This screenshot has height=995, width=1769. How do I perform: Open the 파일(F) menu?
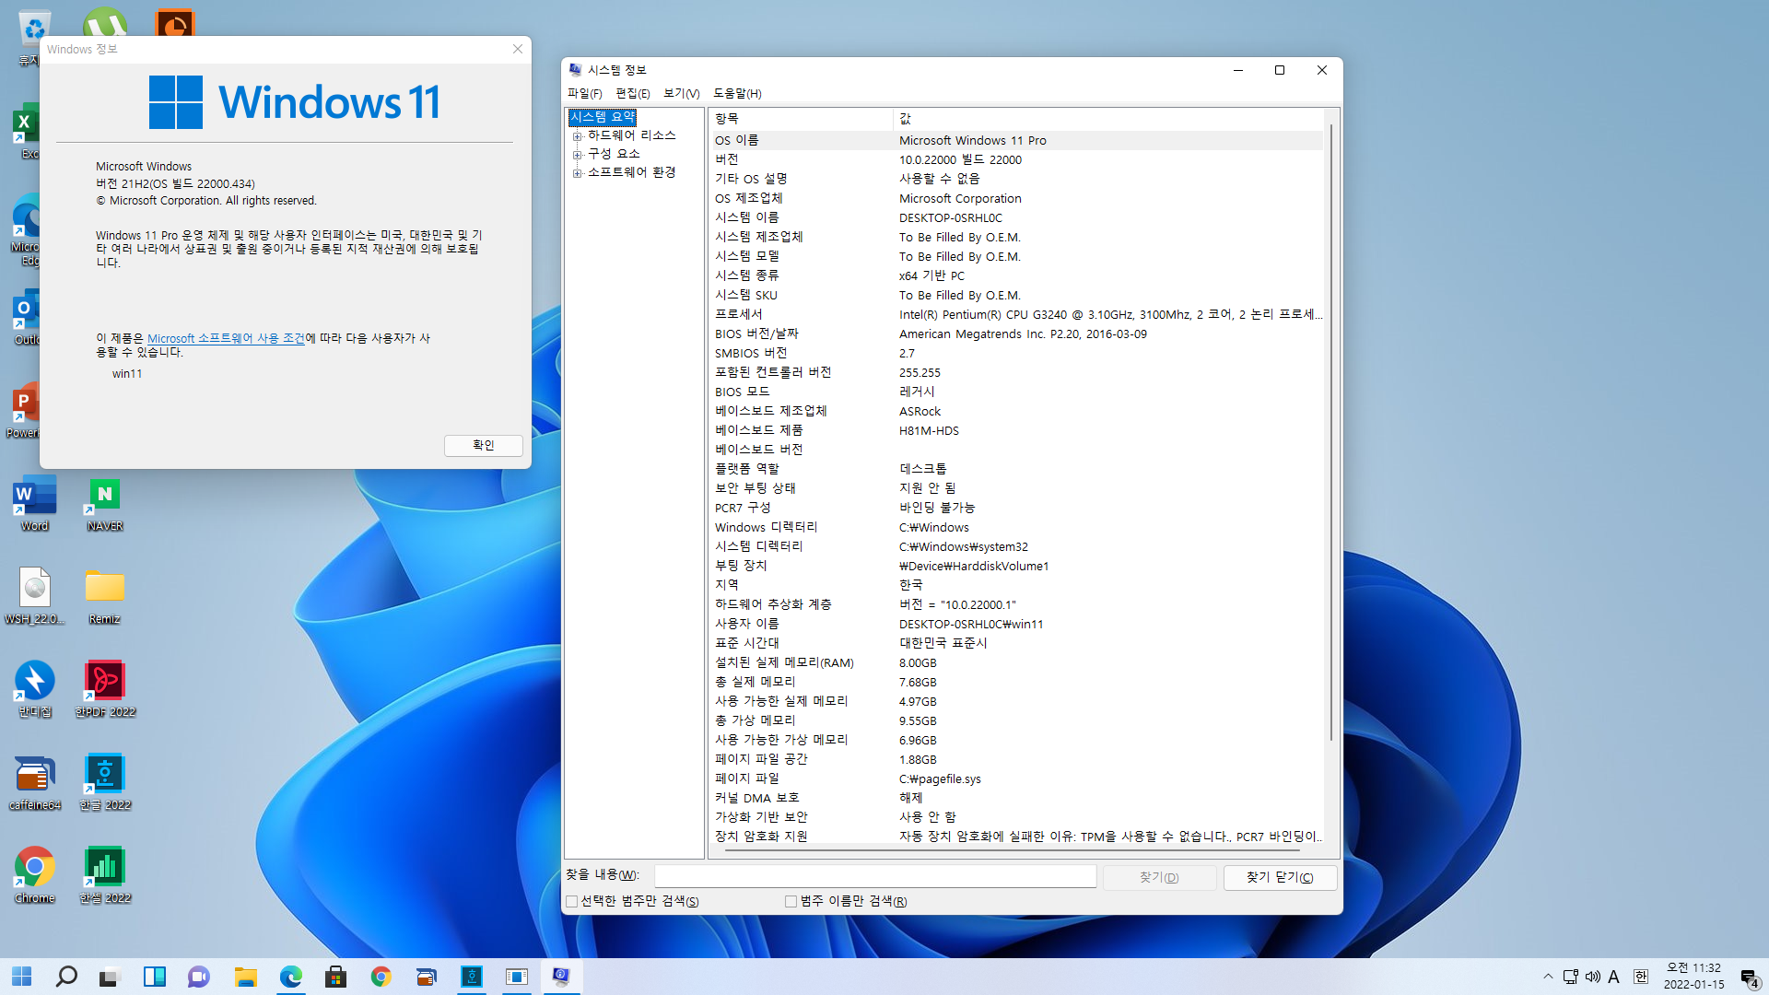584,93
